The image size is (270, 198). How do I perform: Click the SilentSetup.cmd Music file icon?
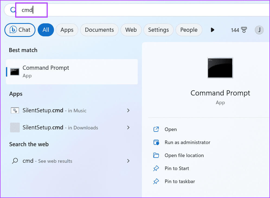pyautogui.click(x=15, y=110)
